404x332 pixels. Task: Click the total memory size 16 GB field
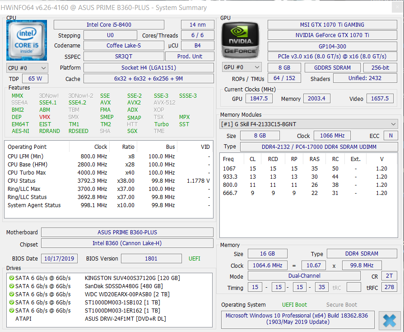click(x=267, y=254)
